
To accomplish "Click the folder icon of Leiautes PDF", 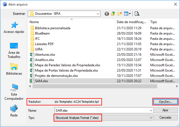I will (32, 44).
